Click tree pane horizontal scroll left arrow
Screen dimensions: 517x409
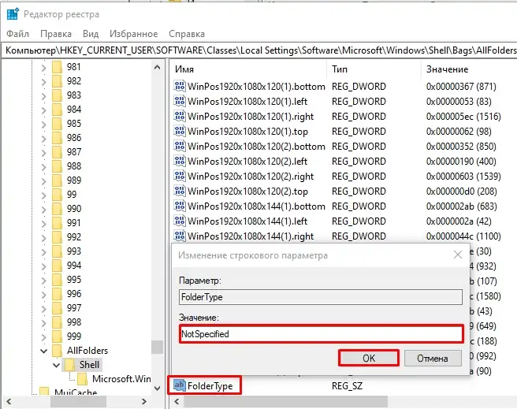[x=9, y=401]
